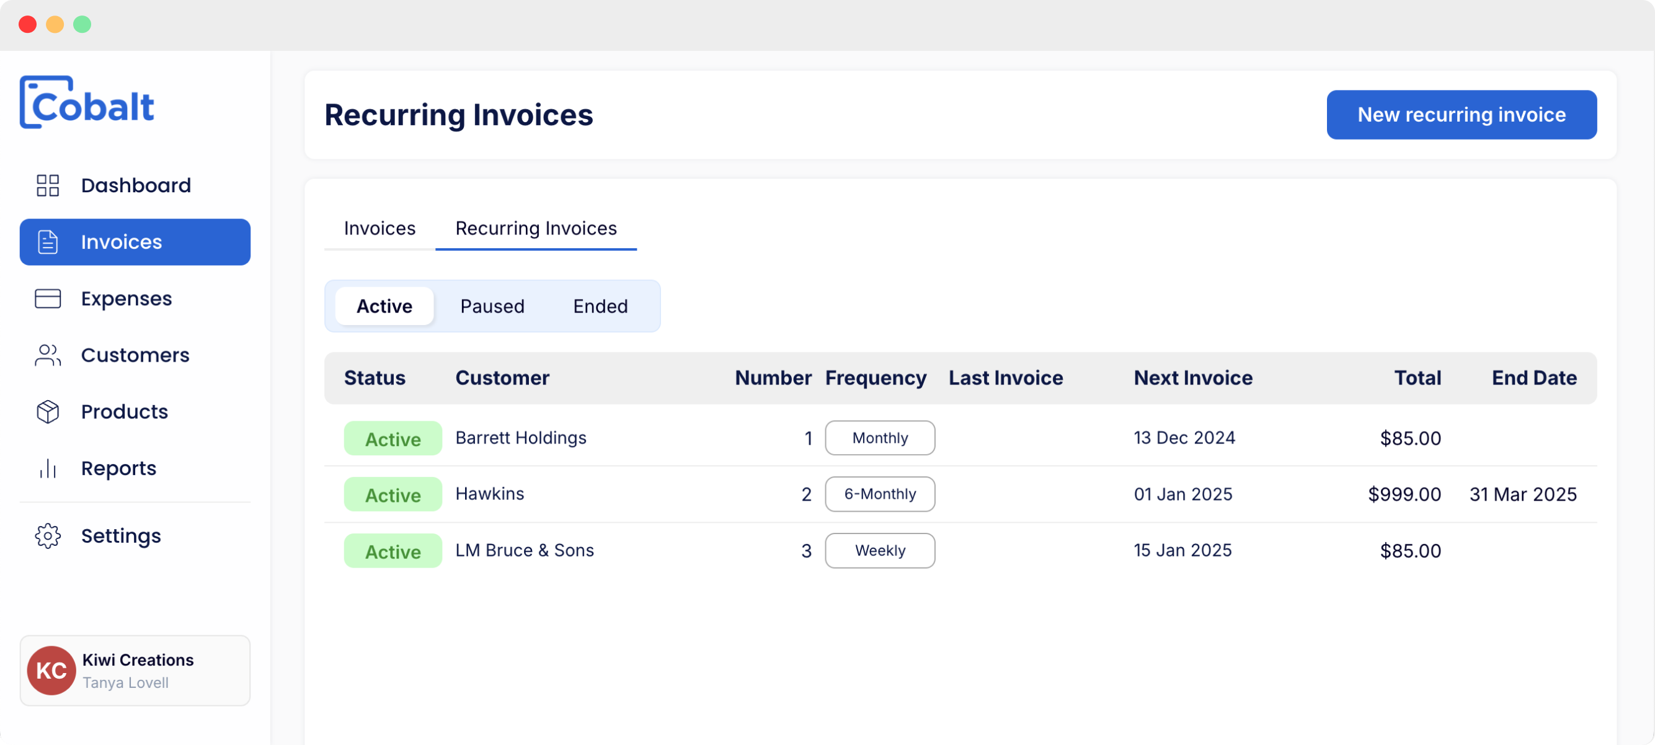Click the Dashboard icon in sidebar

pyautogui.click(x=47, y=185)
